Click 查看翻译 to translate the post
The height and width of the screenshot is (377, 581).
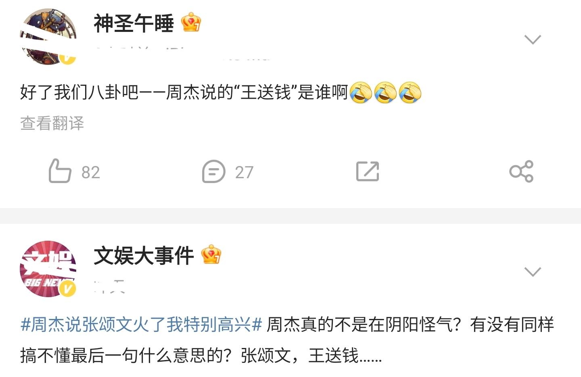tap(52, 123)
